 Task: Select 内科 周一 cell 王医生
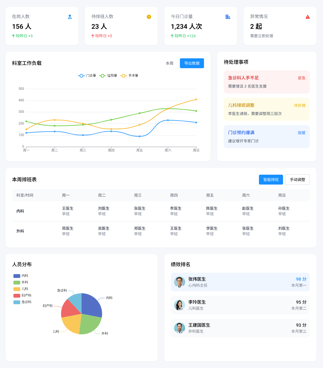(x=68, y=211)
